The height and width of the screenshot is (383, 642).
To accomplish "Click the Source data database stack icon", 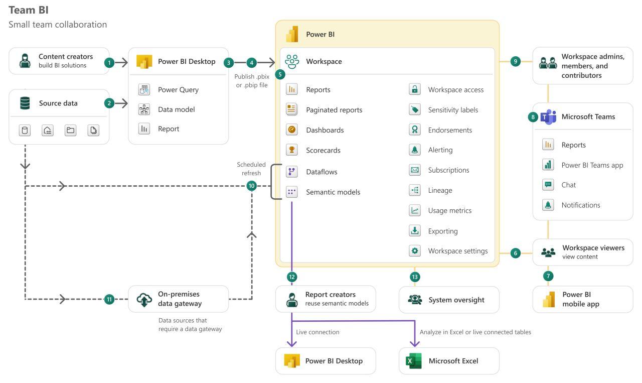I will pos(25,103).
